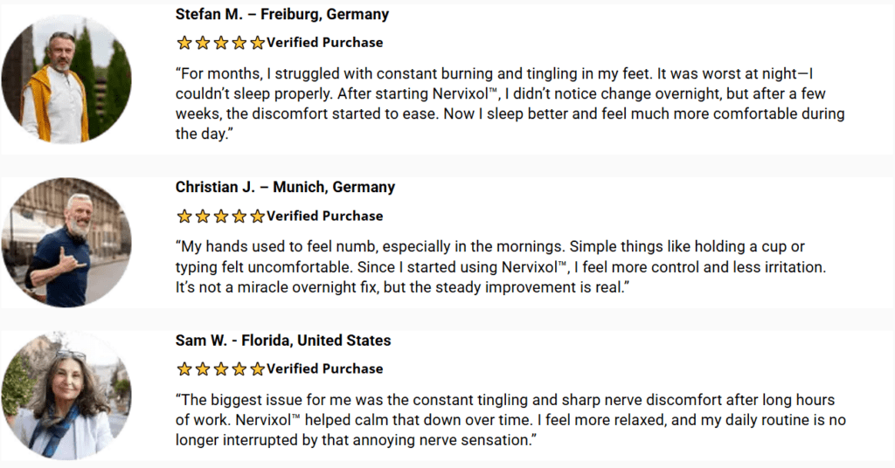The width and height of the screenshot is (895, 468).
Task: Click the fifth star in Sam's rating
Action: tap(258, 368)
